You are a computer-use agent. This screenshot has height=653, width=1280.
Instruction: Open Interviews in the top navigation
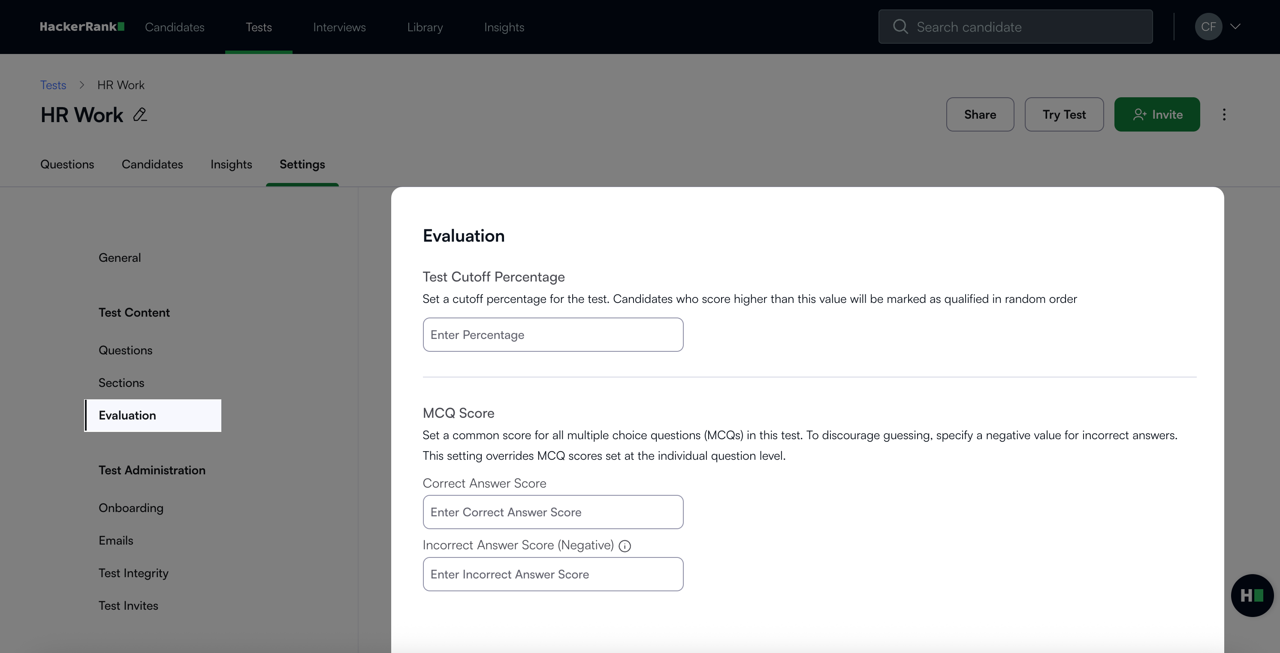click(x=339, y=27)
